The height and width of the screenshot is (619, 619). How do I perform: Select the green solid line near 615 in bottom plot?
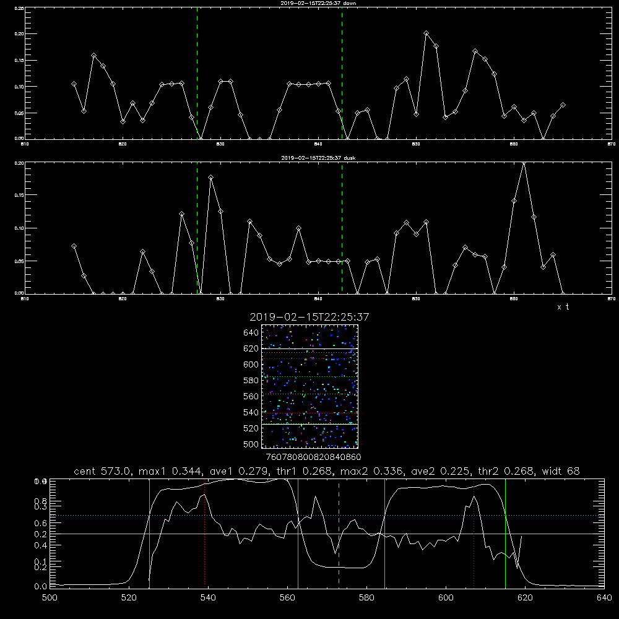(505, 533)
